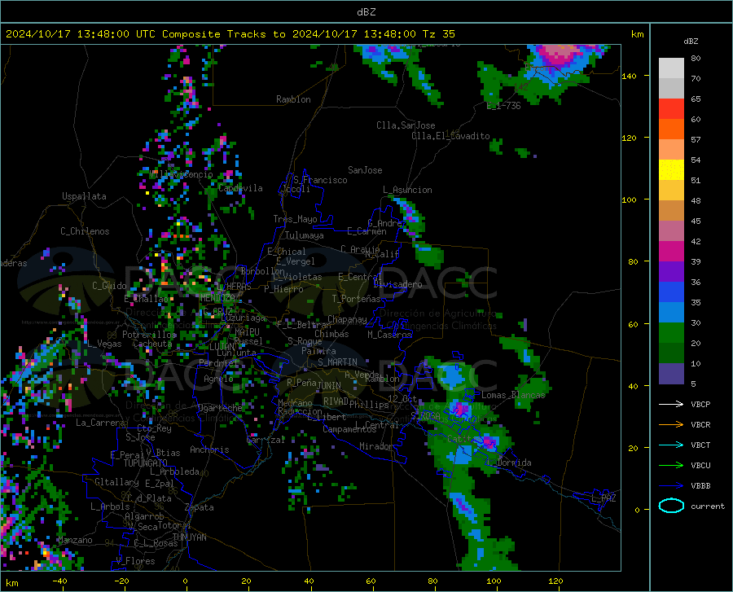Click the VBCT legend label
Screen dimensions: 733x592
[x=700, y=445]
